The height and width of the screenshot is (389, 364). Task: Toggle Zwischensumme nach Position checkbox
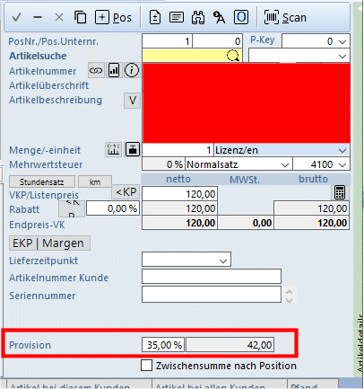[x=146, y=366]
